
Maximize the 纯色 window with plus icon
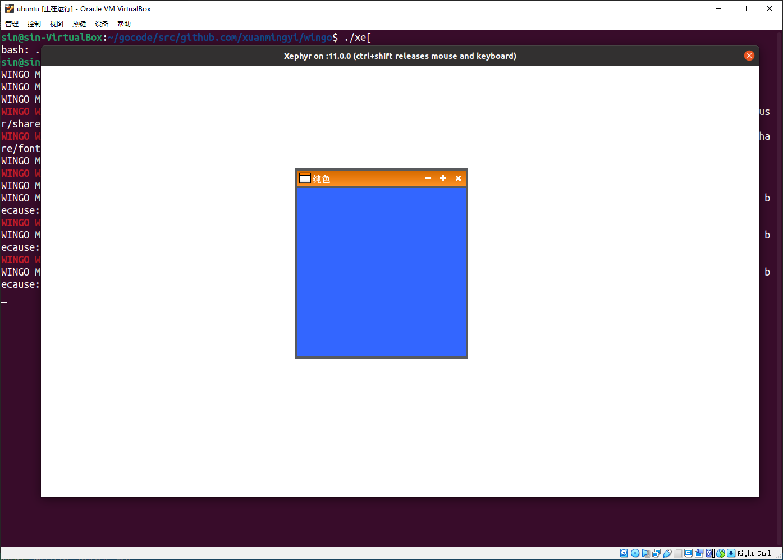(443, 178)
